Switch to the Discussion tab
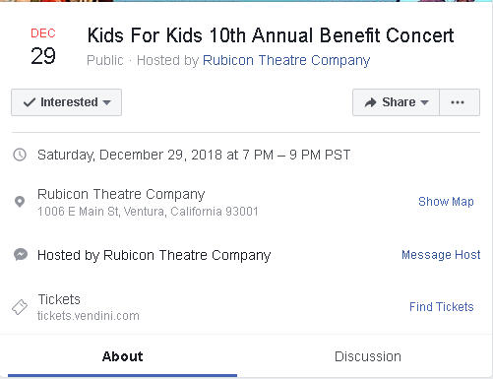493x379 pixels. coord(368,356)
